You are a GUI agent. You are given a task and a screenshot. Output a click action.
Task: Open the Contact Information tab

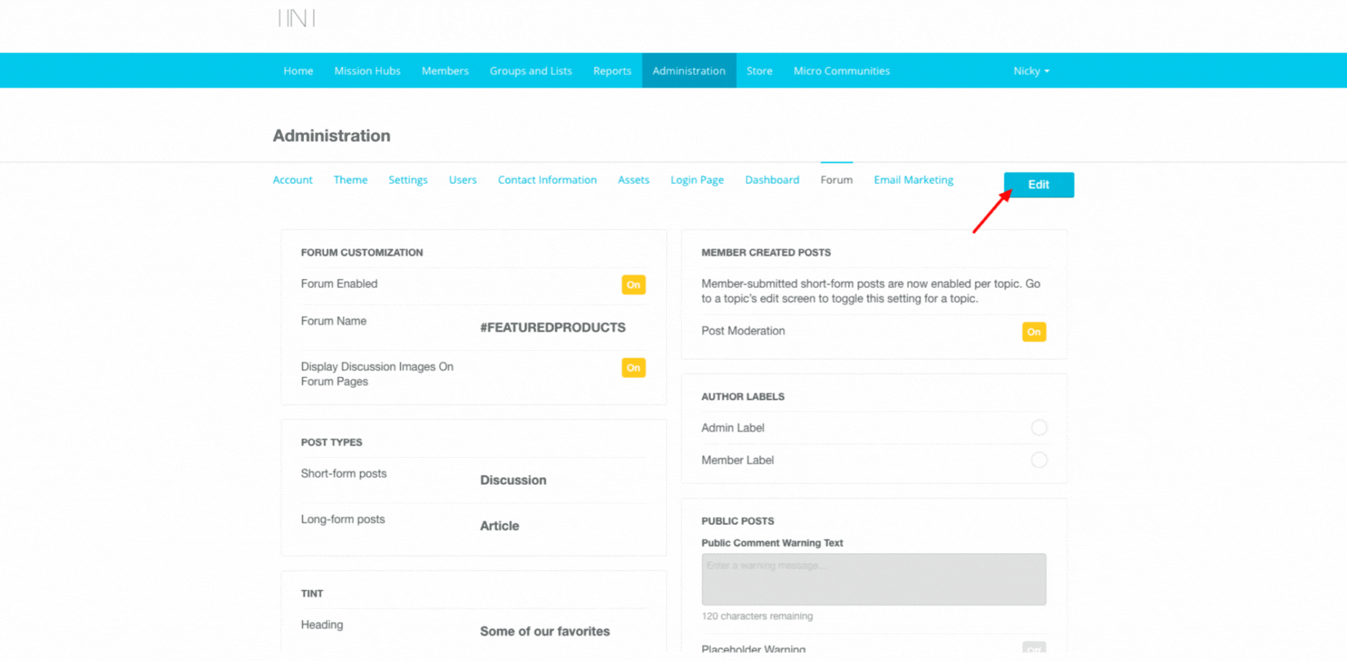(547, 180)
